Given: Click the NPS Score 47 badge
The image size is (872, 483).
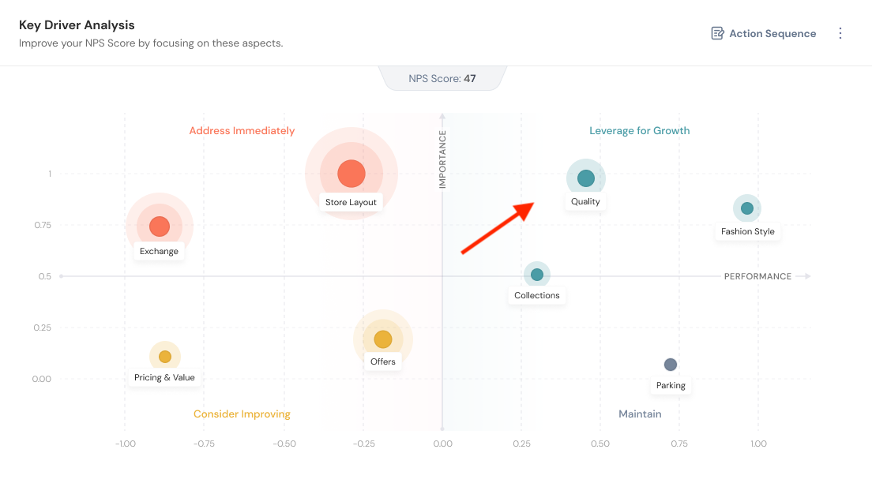Looking at the screenshot, I should 442,78.
